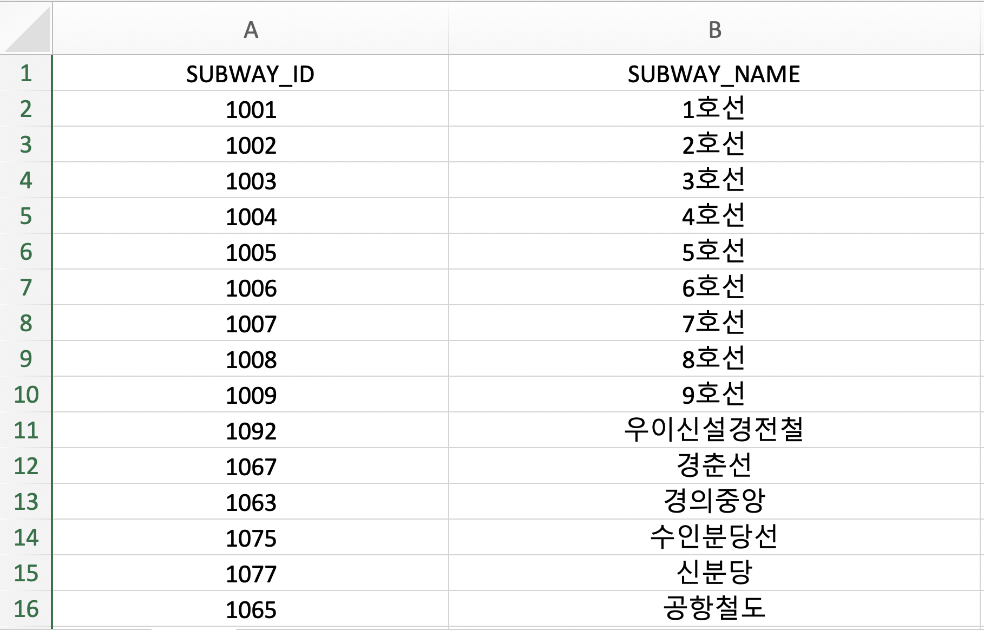Screen dimensions: 984x630
Task: Select row 5 header
Action: (x=25, y=216)
